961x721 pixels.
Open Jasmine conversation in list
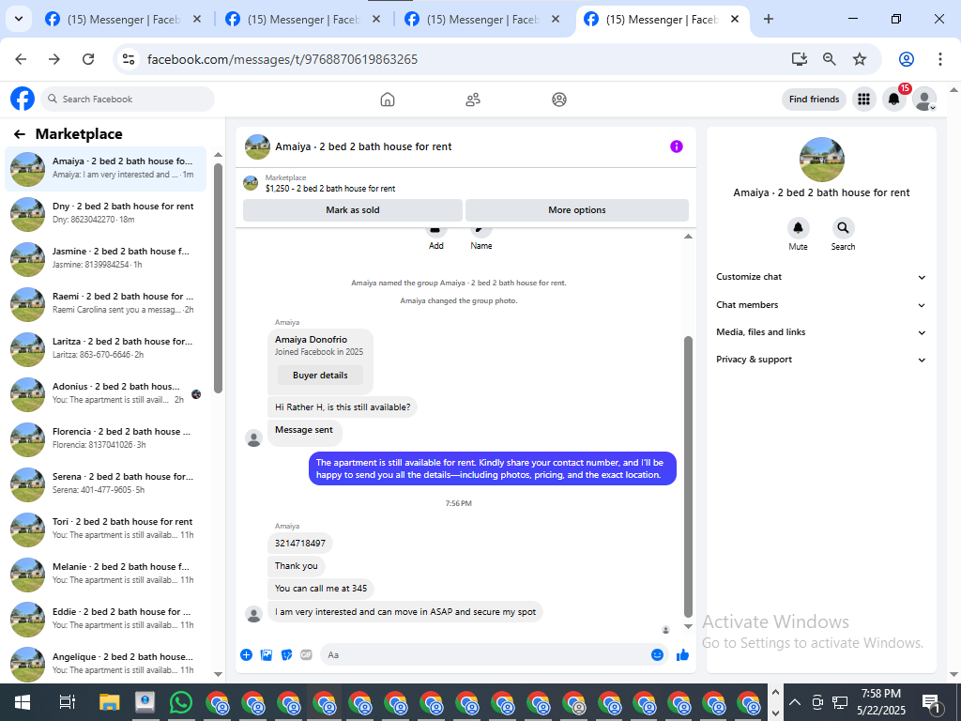click(105, 258)
